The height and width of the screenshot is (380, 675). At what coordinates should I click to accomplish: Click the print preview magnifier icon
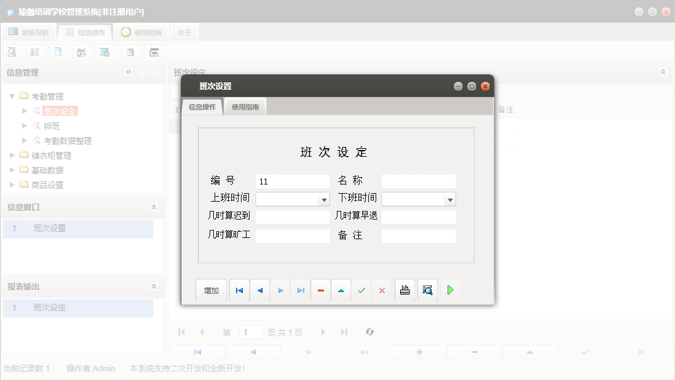pyautogui.click(x=427, y=290)
